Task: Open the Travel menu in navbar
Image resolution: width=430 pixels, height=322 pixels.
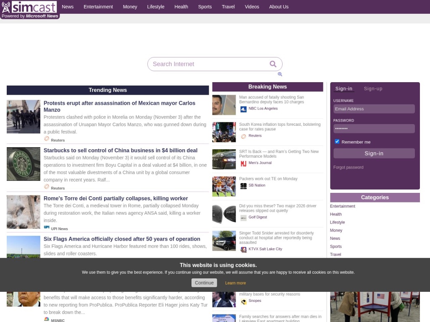Action: [x=228, y=7]
